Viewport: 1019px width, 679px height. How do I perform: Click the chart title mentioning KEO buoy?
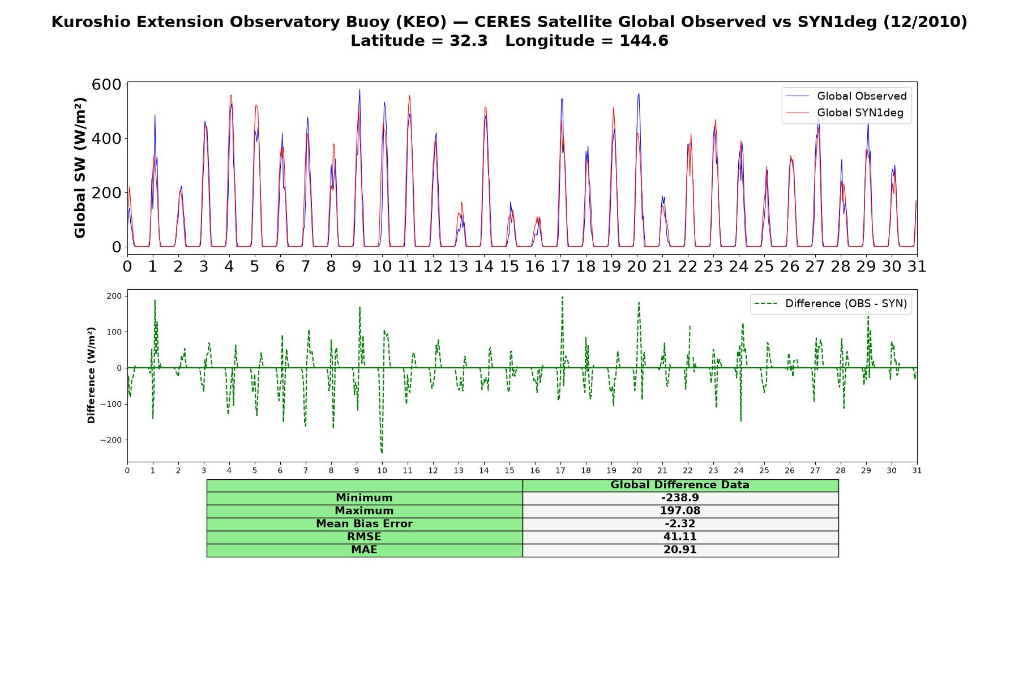[509, 22]
